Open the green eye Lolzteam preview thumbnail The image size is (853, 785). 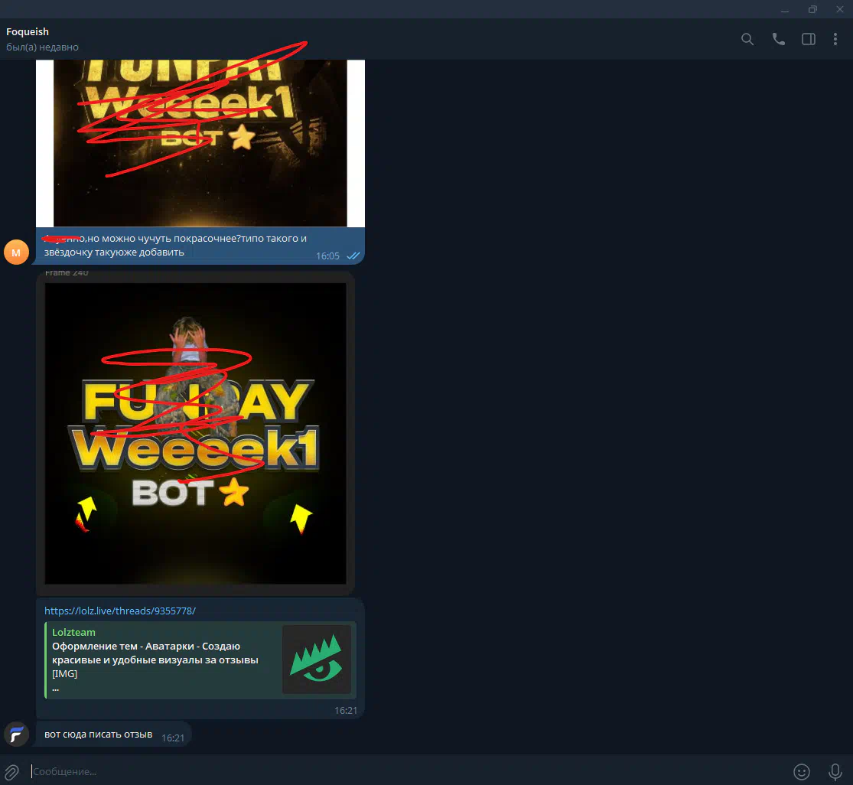[316, 660]
